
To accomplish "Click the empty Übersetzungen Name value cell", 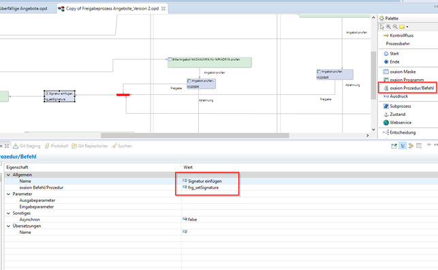I will [x=309, y=232].
